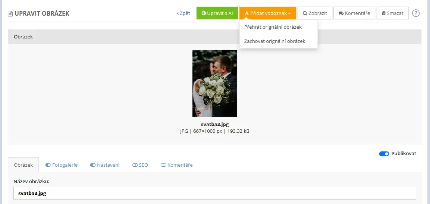
Task: Click the magnifier icon on Zobrazit
Action: [x=305, y=13]
